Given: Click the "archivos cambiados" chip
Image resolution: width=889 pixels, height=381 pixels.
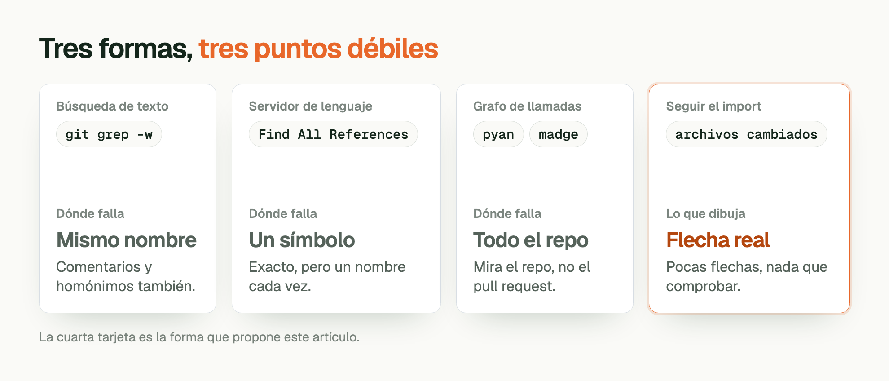Looking at the screenshot, I should point(746,134).
